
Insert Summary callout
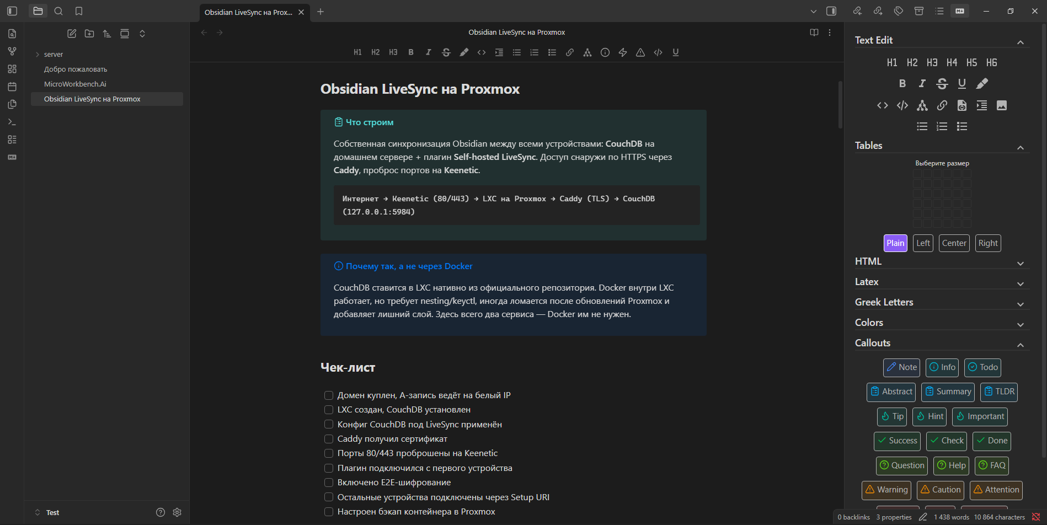tap(948, 392)
